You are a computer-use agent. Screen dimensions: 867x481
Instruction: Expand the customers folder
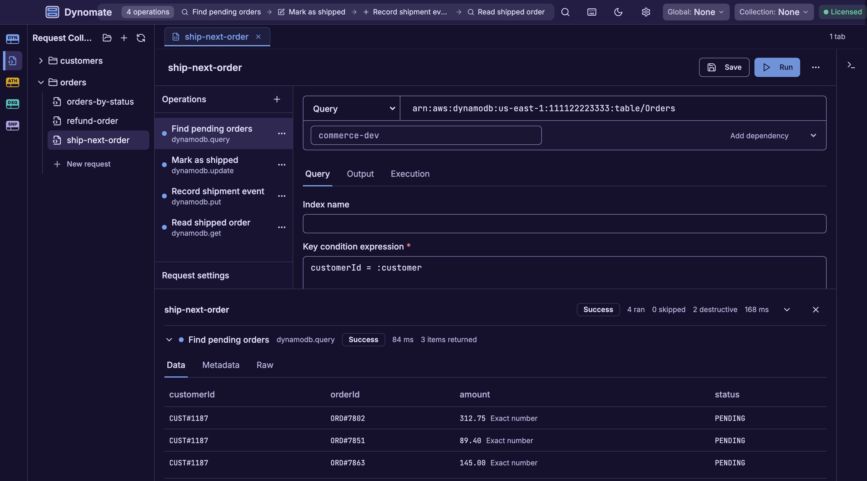click(40, 61)
